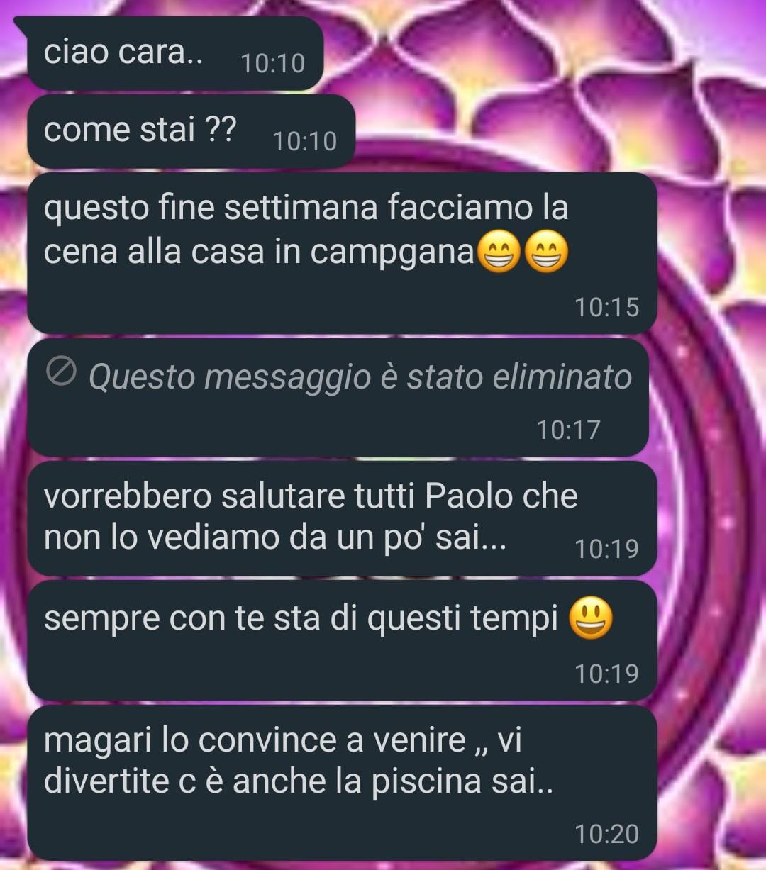766x870 pixels.
Task: Click the 10:10 timestamp beside 'ciao cara..'
Action: (x=273, y=64)
